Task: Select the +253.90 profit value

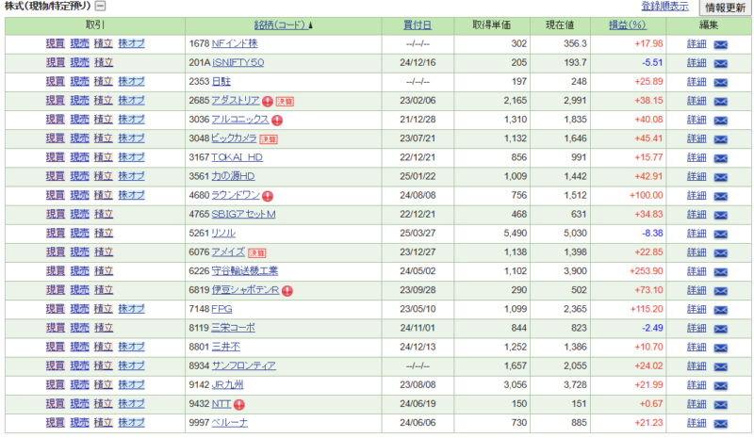Action: pos(646,271)
